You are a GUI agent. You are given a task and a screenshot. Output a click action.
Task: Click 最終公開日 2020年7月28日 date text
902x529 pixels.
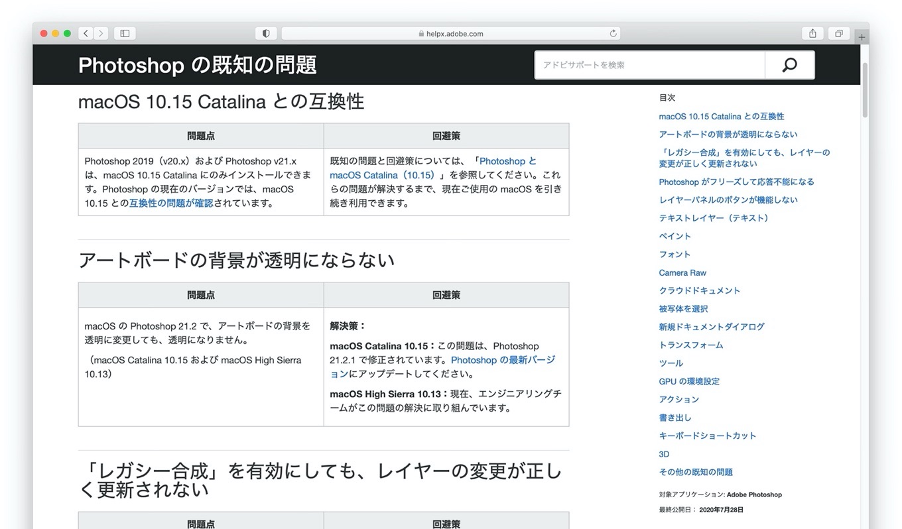coord(701,510)
